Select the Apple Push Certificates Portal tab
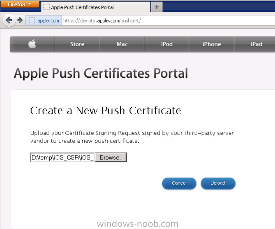Image resolution: width=275 pixels, height=229 pixels. (96, 7)
